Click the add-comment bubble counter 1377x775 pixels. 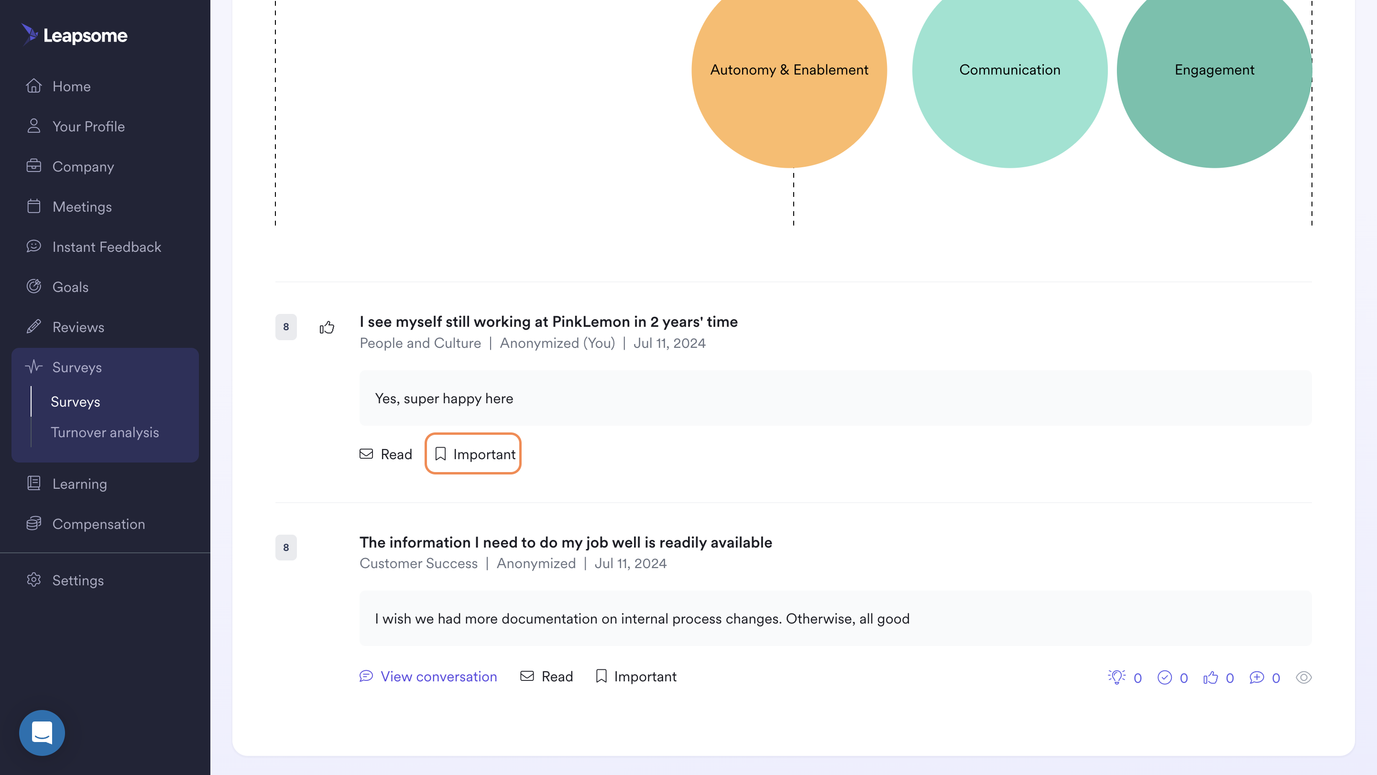coord(1264,677)
